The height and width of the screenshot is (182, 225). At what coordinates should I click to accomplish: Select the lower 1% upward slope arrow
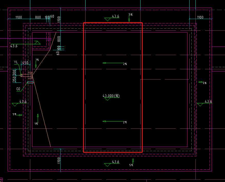(x=38, y=118)
